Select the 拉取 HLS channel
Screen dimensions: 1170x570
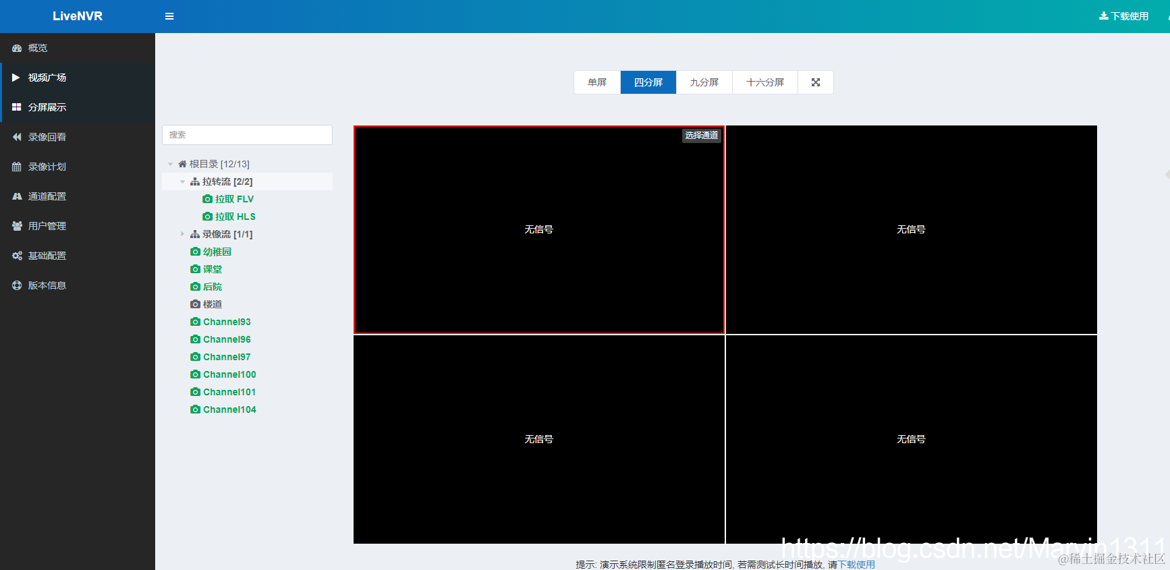point(235,217)
